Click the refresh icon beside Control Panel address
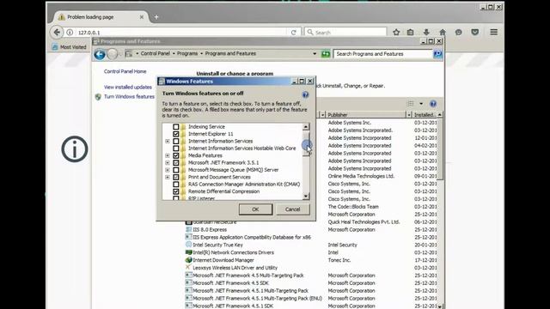Viewport: 550px width, 309px height. 326,54
